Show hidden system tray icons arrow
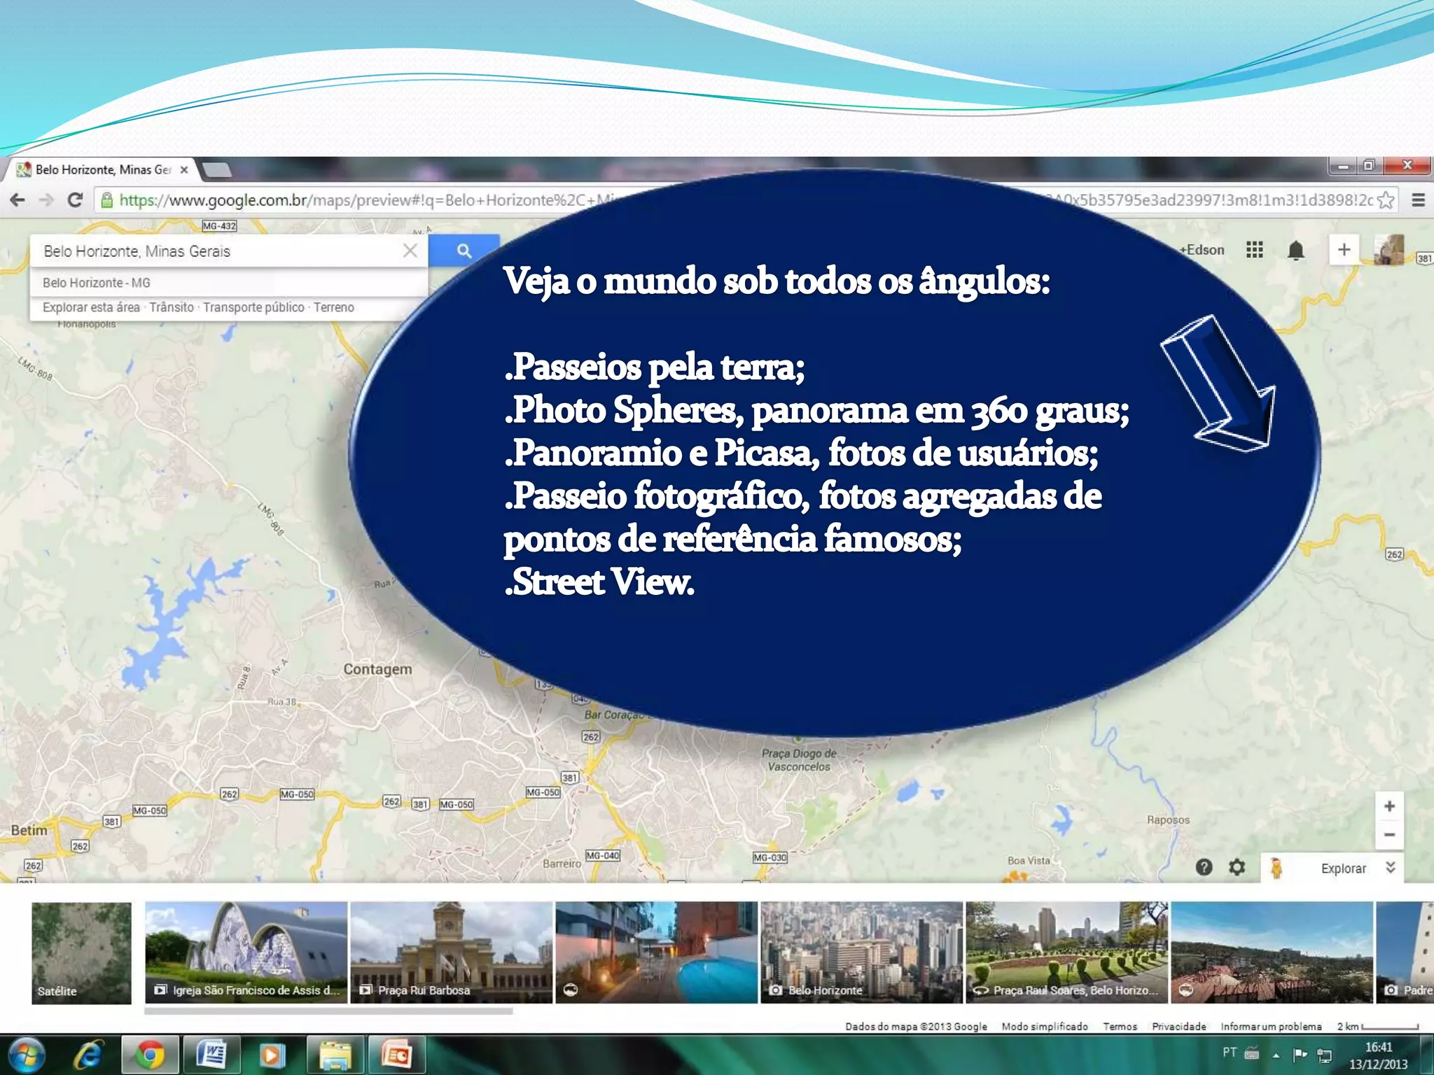This screenshot has width=1434, height=1075. pyautogui.click(x=1276, y=1055)
